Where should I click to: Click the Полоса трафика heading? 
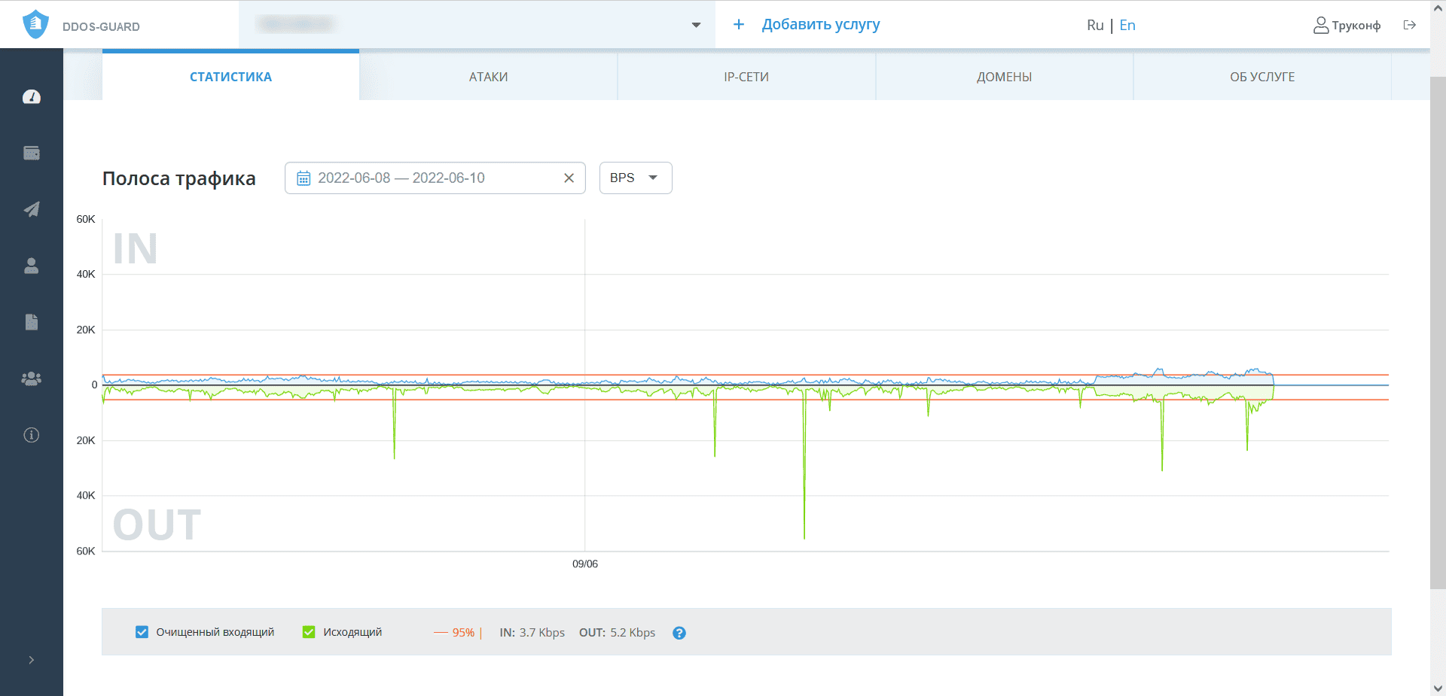coord(179,178)
